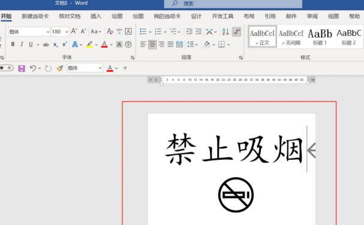Justify the paragraph text
364x225 pixels.
[x=170, y=44]
